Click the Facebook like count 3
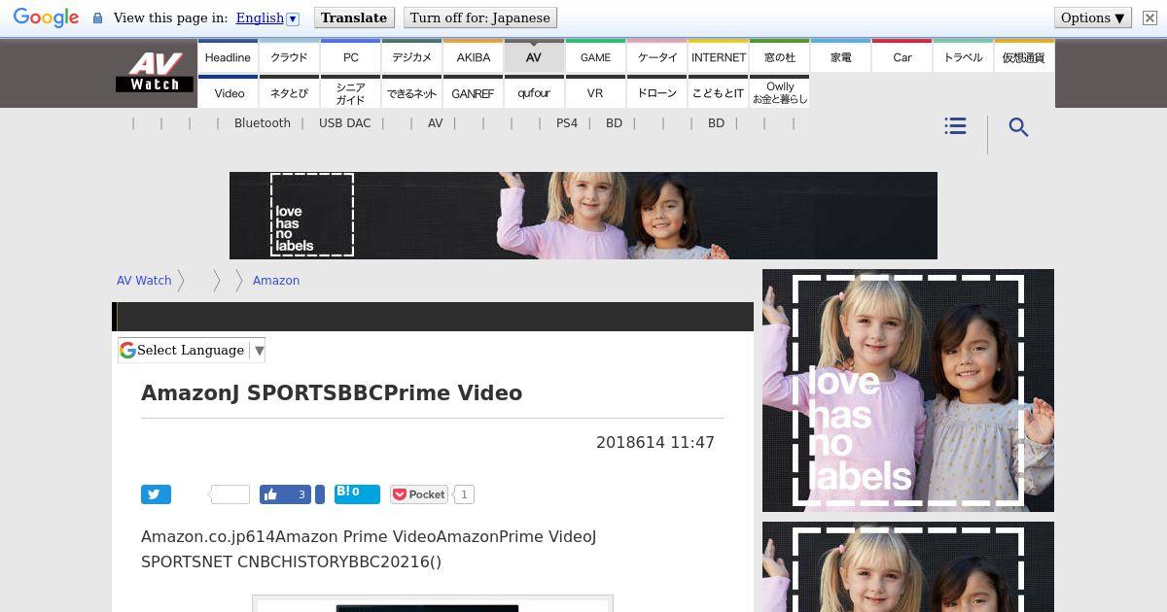 point(301,494)
